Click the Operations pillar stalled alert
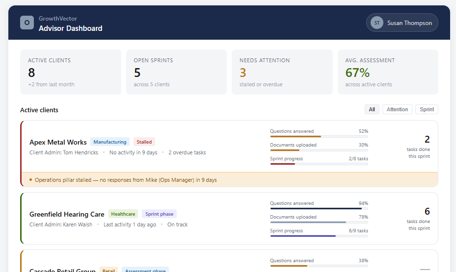Viewport: 456px width, 272px height. (x=230, y=180)
